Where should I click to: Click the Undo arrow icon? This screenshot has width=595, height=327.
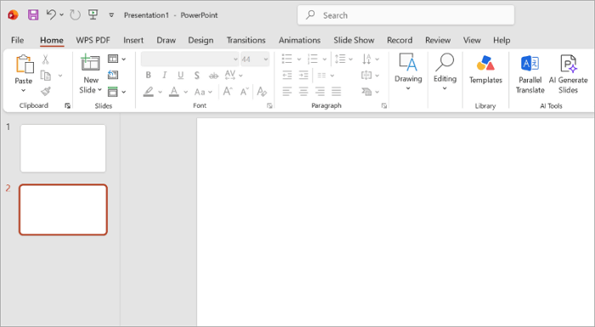(51, 14)
